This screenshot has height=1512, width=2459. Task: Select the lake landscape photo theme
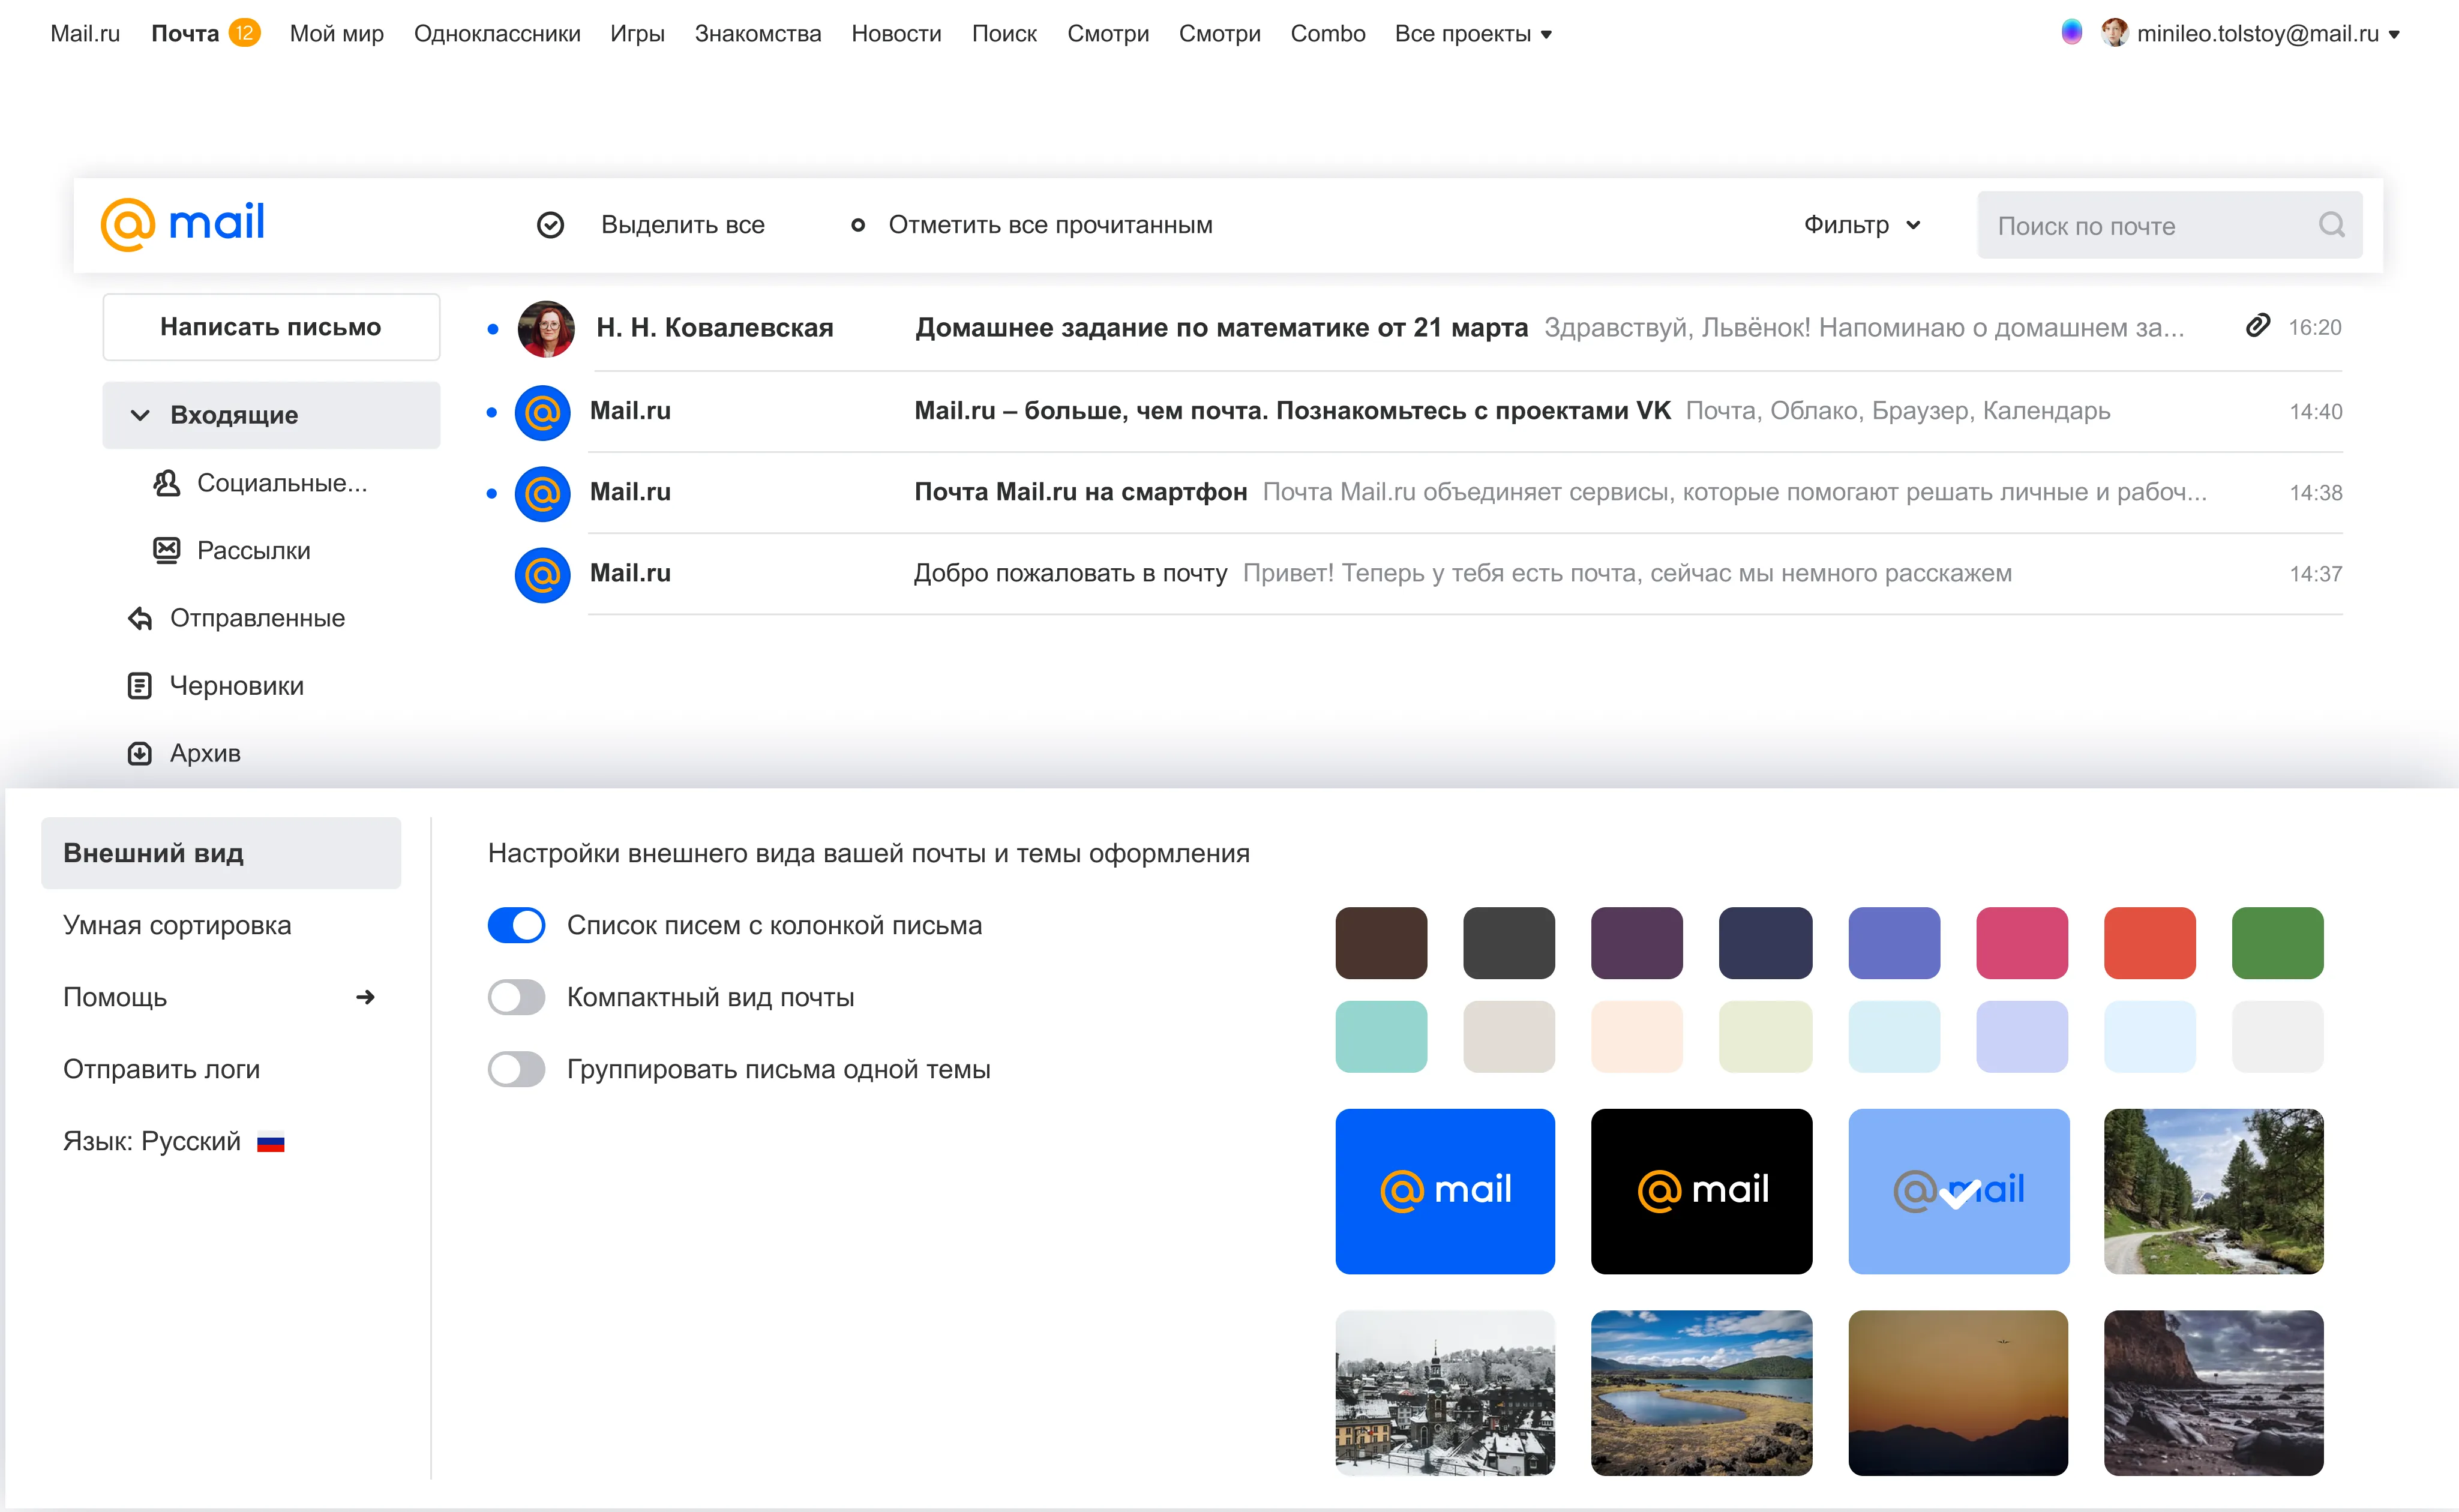pyautogui.click(x=1701, y=1393)
